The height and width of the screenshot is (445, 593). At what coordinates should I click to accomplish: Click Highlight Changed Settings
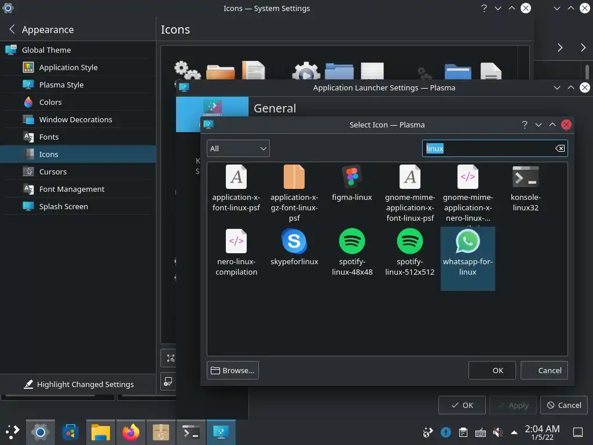78,385
